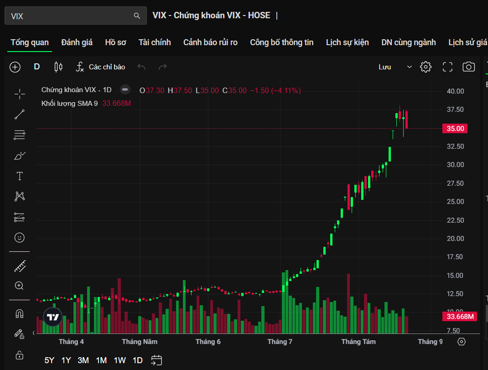Image resolution: width=488 pixels, height=370 pixels.
Task: Open chart settings gear
Action: (426, 67)
